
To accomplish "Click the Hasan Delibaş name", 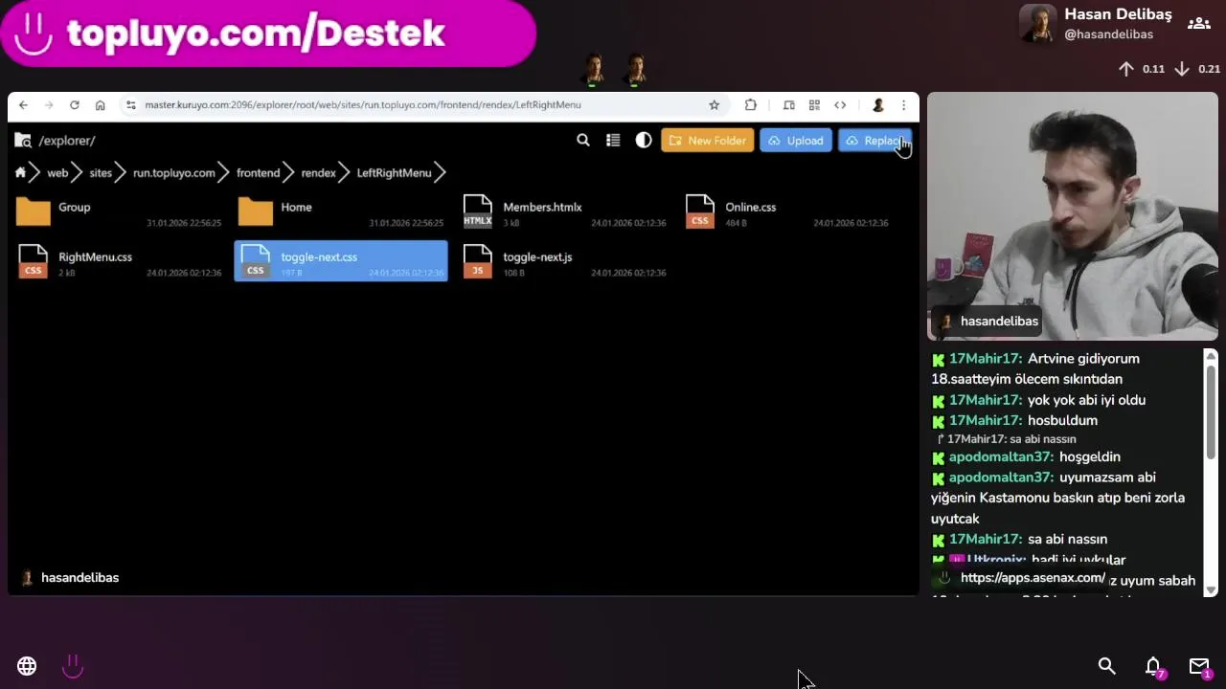I will tap(1118, 14).
